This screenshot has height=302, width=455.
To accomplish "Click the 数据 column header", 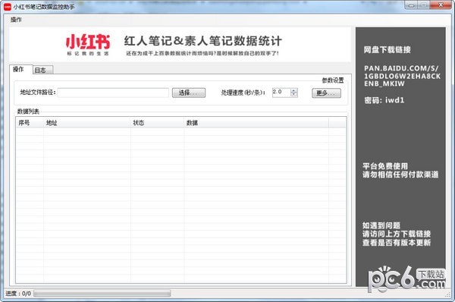I will (256, 123).
